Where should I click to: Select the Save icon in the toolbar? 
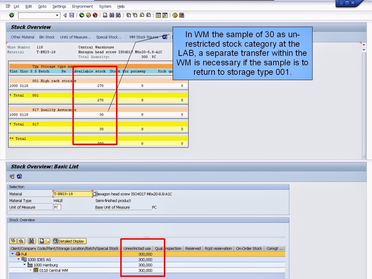click(x=72, y=15)
